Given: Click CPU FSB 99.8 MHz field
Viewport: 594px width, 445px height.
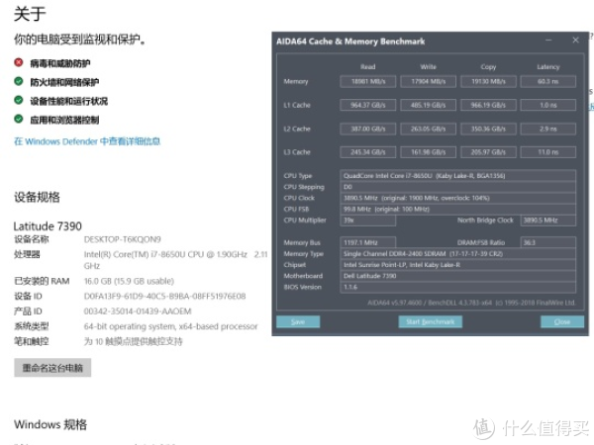Looking at the screenshot, I should pos(458,209).
